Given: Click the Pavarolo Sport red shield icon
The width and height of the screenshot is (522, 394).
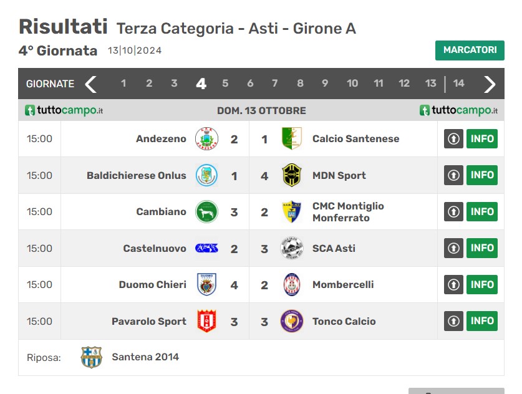Looking at the screenshot, I should 206,321.
